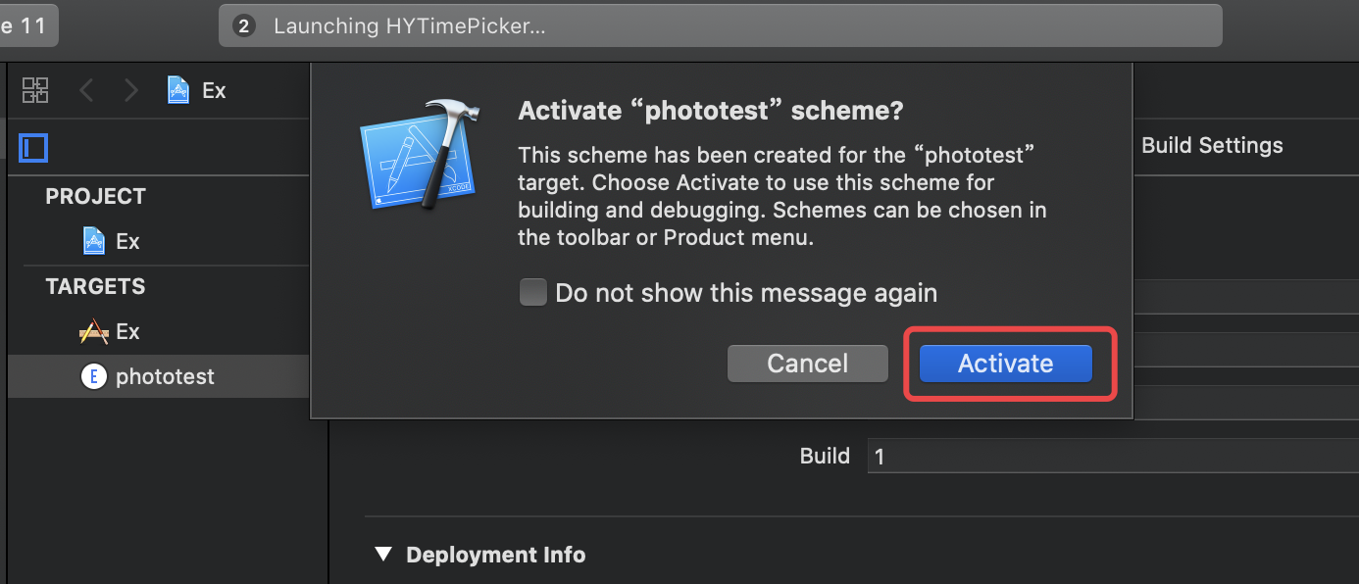This screenshot has height=584, width=1359.
Task: Switch to the Build Settings tab
Action: 1212,146
